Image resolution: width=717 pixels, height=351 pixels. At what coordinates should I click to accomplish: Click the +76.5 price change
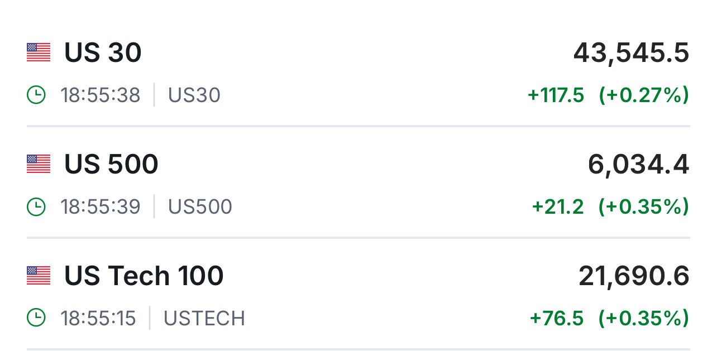point(557,319)
